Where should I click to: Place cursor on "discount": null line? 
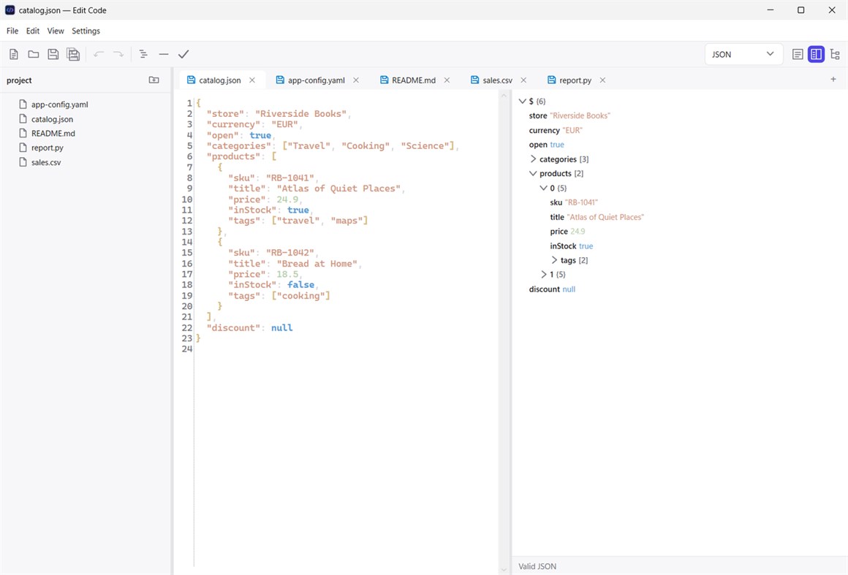(x=249, y=327)
